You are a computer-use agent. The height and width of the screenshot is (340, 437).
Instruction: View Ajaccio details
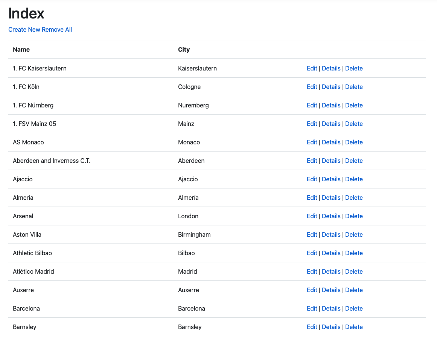coord(331,179)
